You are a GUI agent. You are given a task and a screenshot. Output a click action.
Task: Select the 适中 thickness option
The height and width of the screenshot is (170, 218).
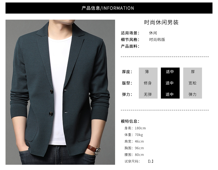pos(170,72)
